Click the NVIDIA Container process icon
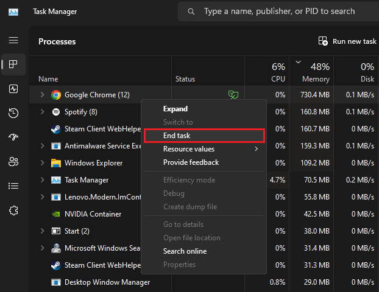Image resolution: width=379 pixels, height=292 pixels. tap(56, 214)
